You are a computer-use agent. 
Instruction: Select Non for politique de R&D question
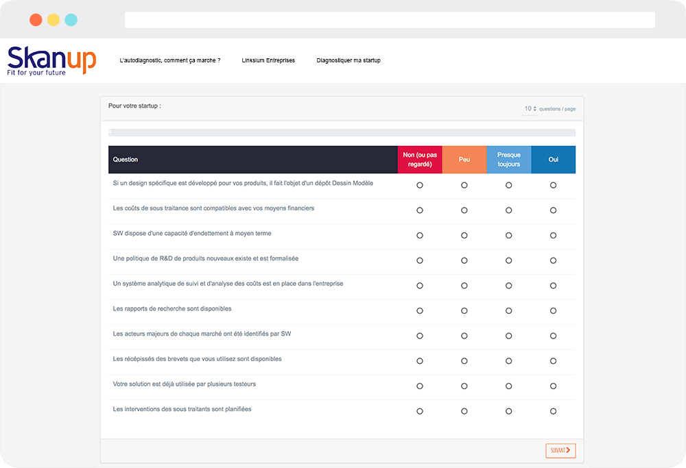coord(420,260)
